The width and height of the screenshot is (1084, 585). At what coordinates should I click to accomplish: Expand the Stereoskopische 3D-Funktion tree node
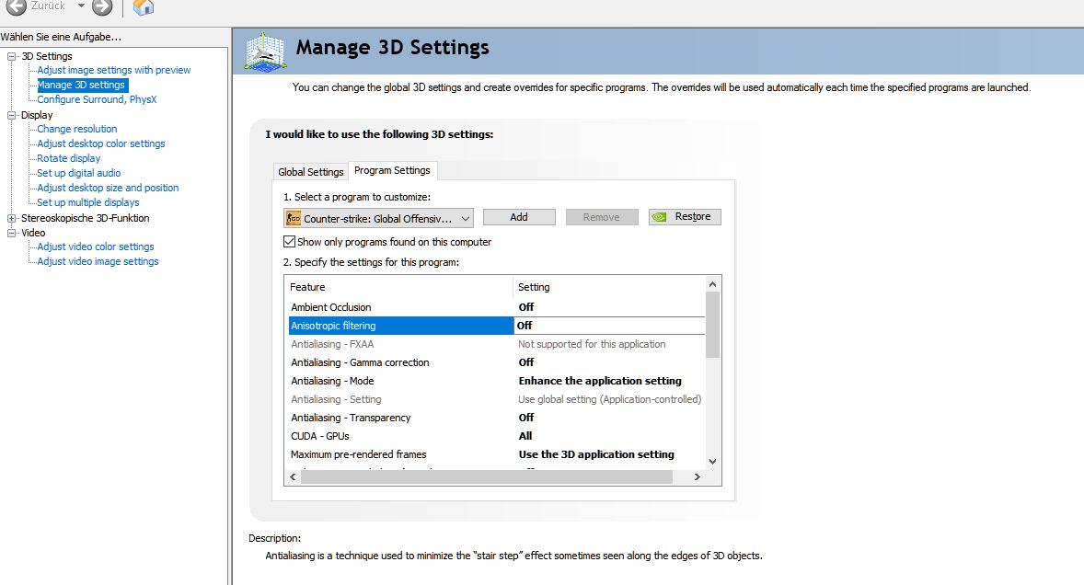point(12,219)
